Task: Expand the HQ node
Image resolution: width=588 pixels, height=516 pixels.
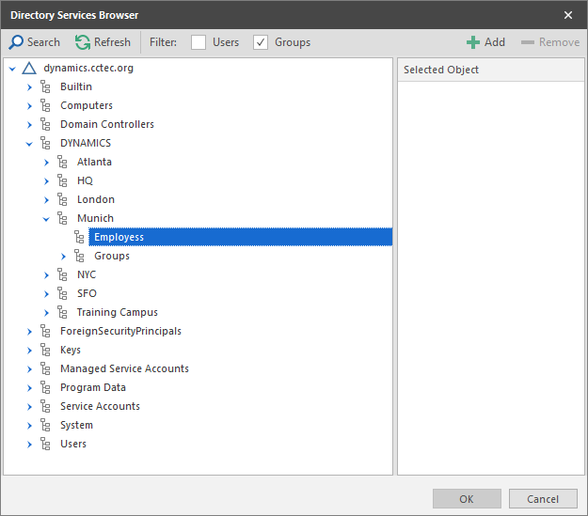Action: (46, 181)
